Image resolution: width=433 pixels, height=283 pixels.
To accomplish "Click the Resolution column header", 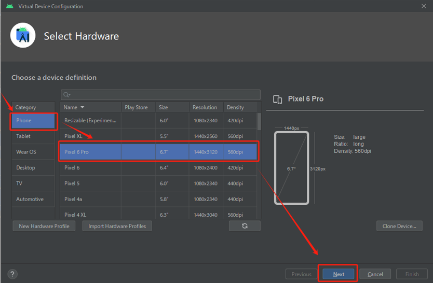I will [x=206, y=107].
